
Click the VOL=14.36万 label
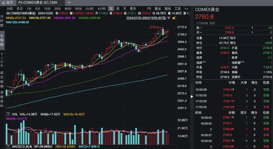tap(28, 114)
